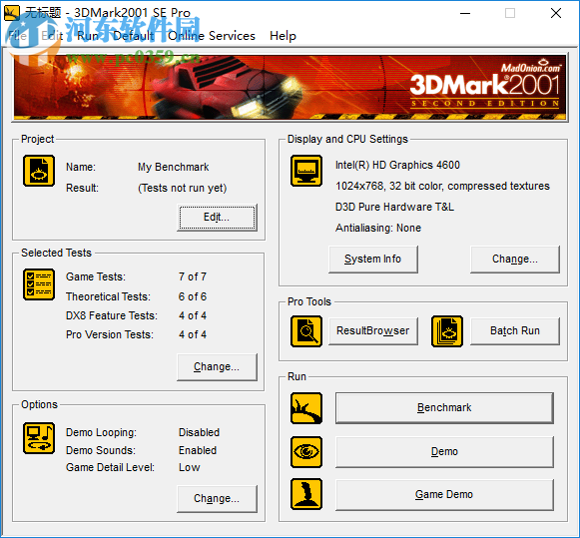
Task: Click the Selected Tests checklist icon
Action: (39, 284)
